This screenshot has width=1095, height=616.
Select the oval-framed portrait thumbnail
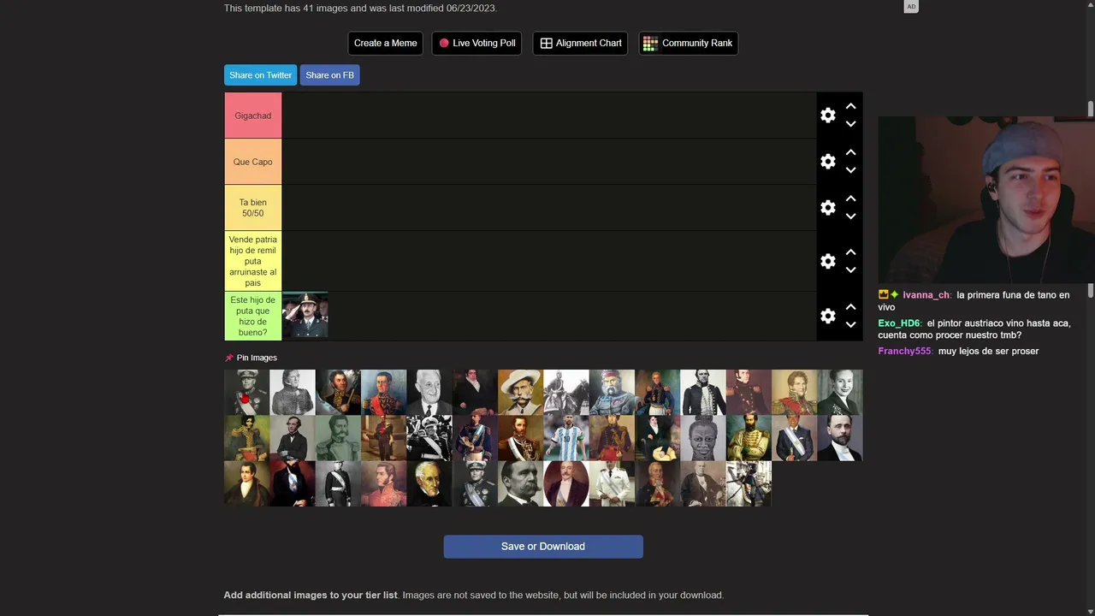(x=565, y=483)
